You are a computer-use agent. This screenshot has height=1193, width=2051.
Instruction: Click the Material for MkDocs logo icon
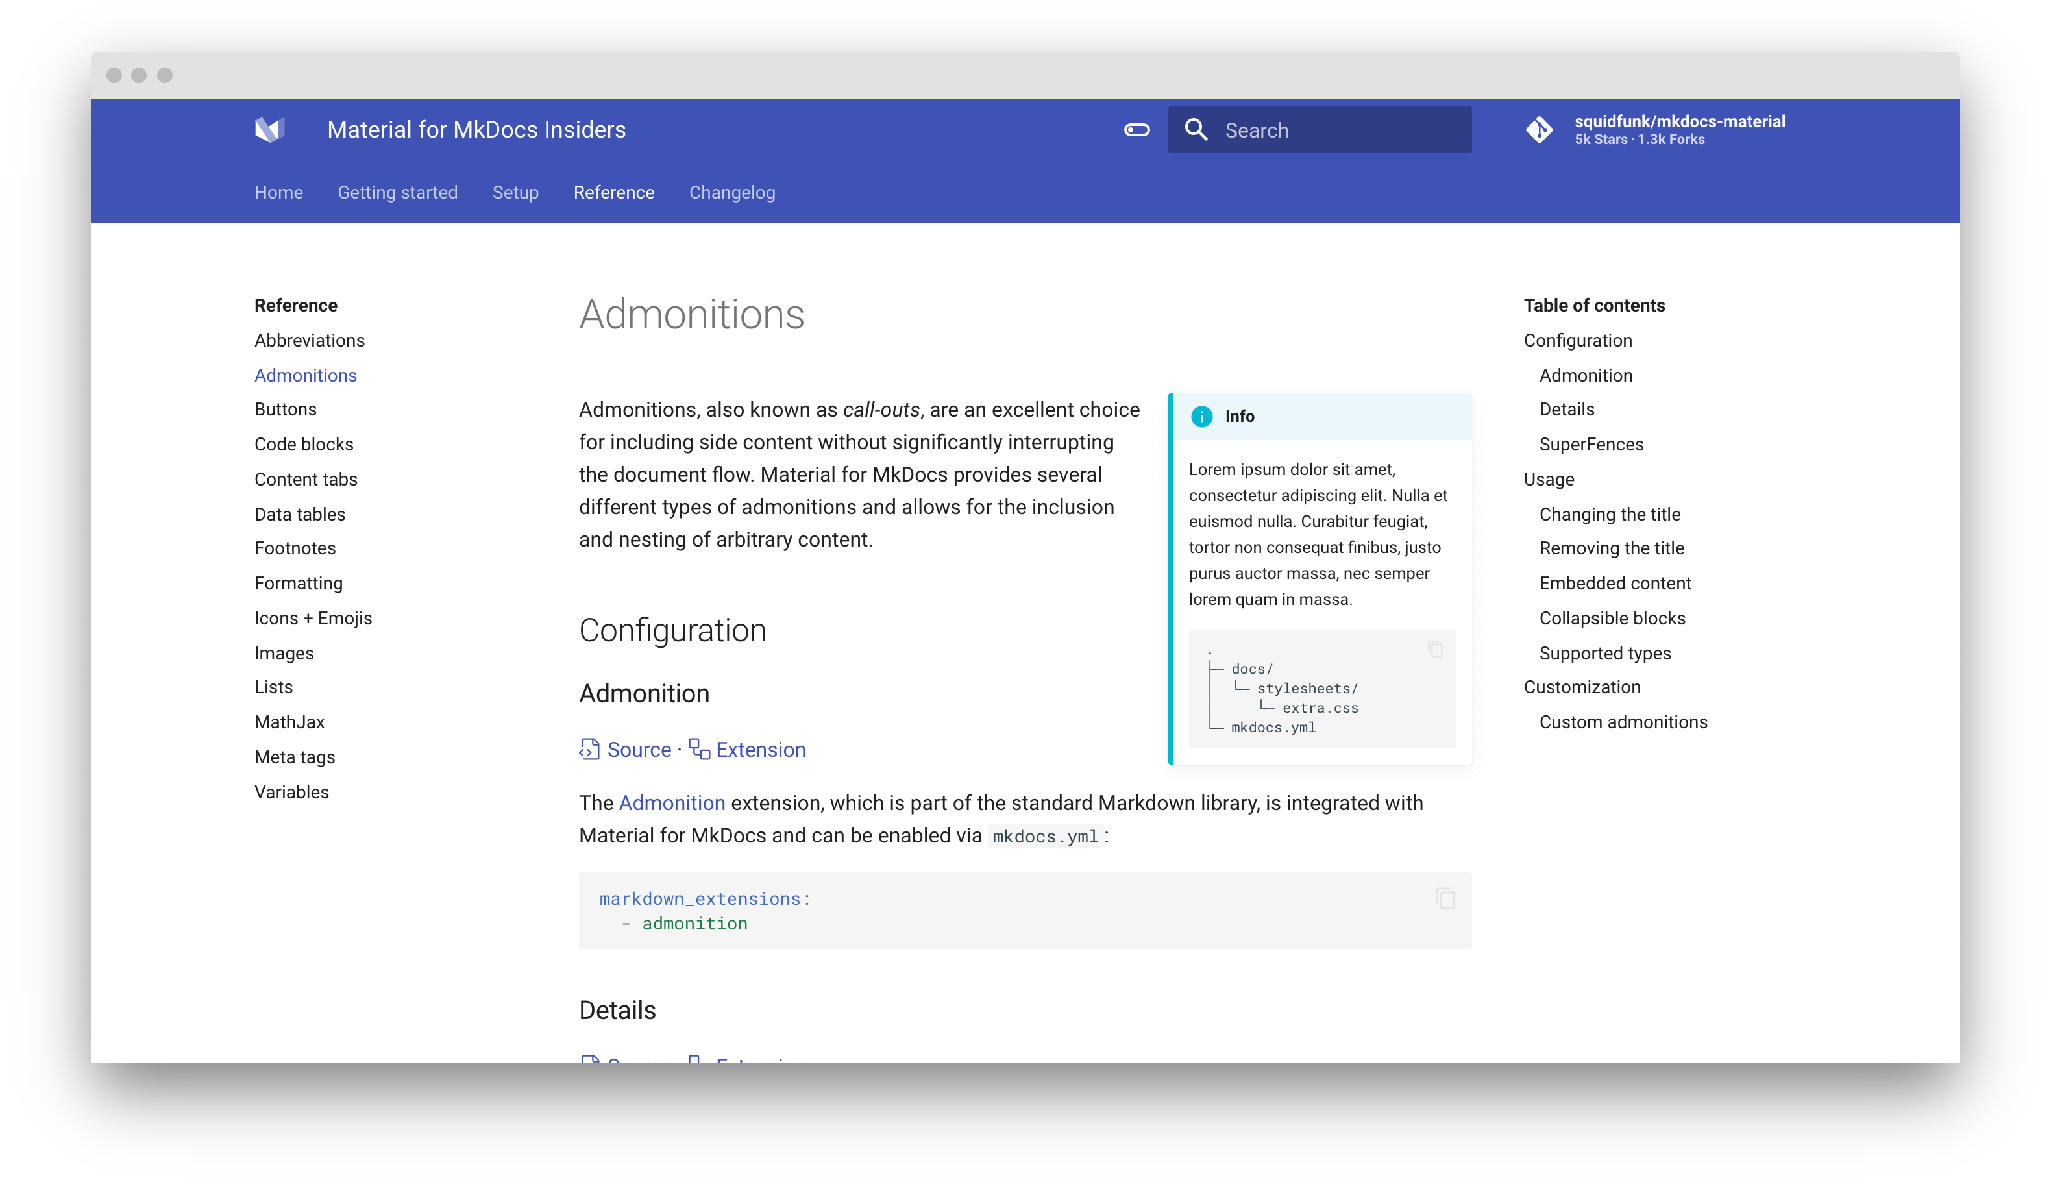(x=269, y=129)
